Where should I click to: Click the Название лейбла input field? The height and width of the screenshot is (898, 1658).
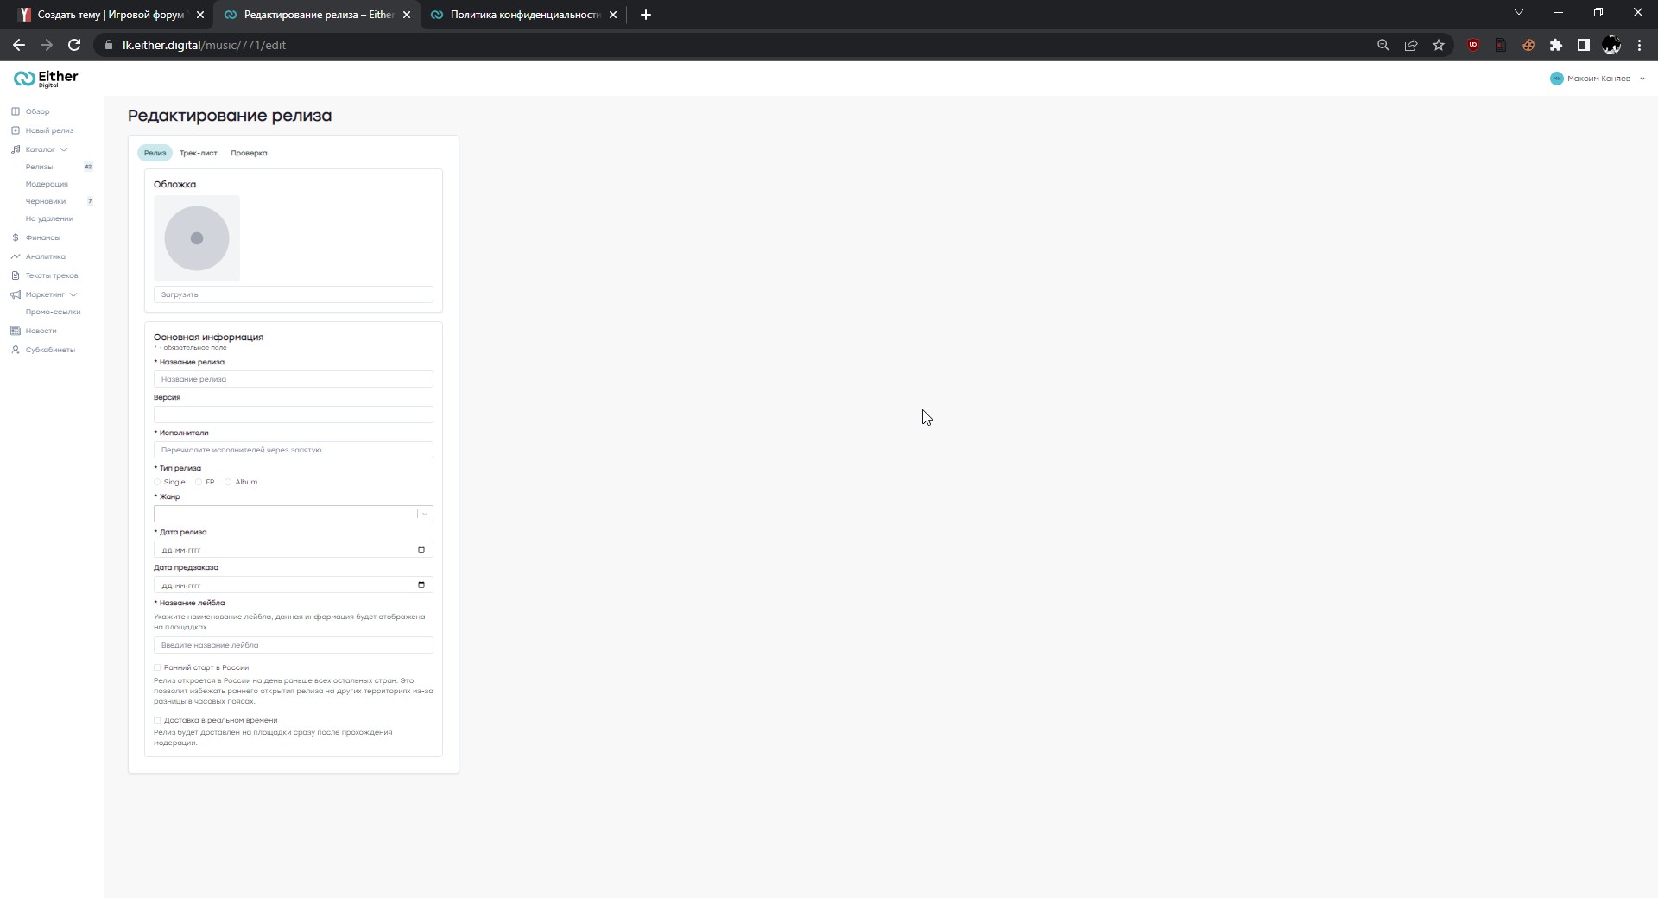click(294, 645)
